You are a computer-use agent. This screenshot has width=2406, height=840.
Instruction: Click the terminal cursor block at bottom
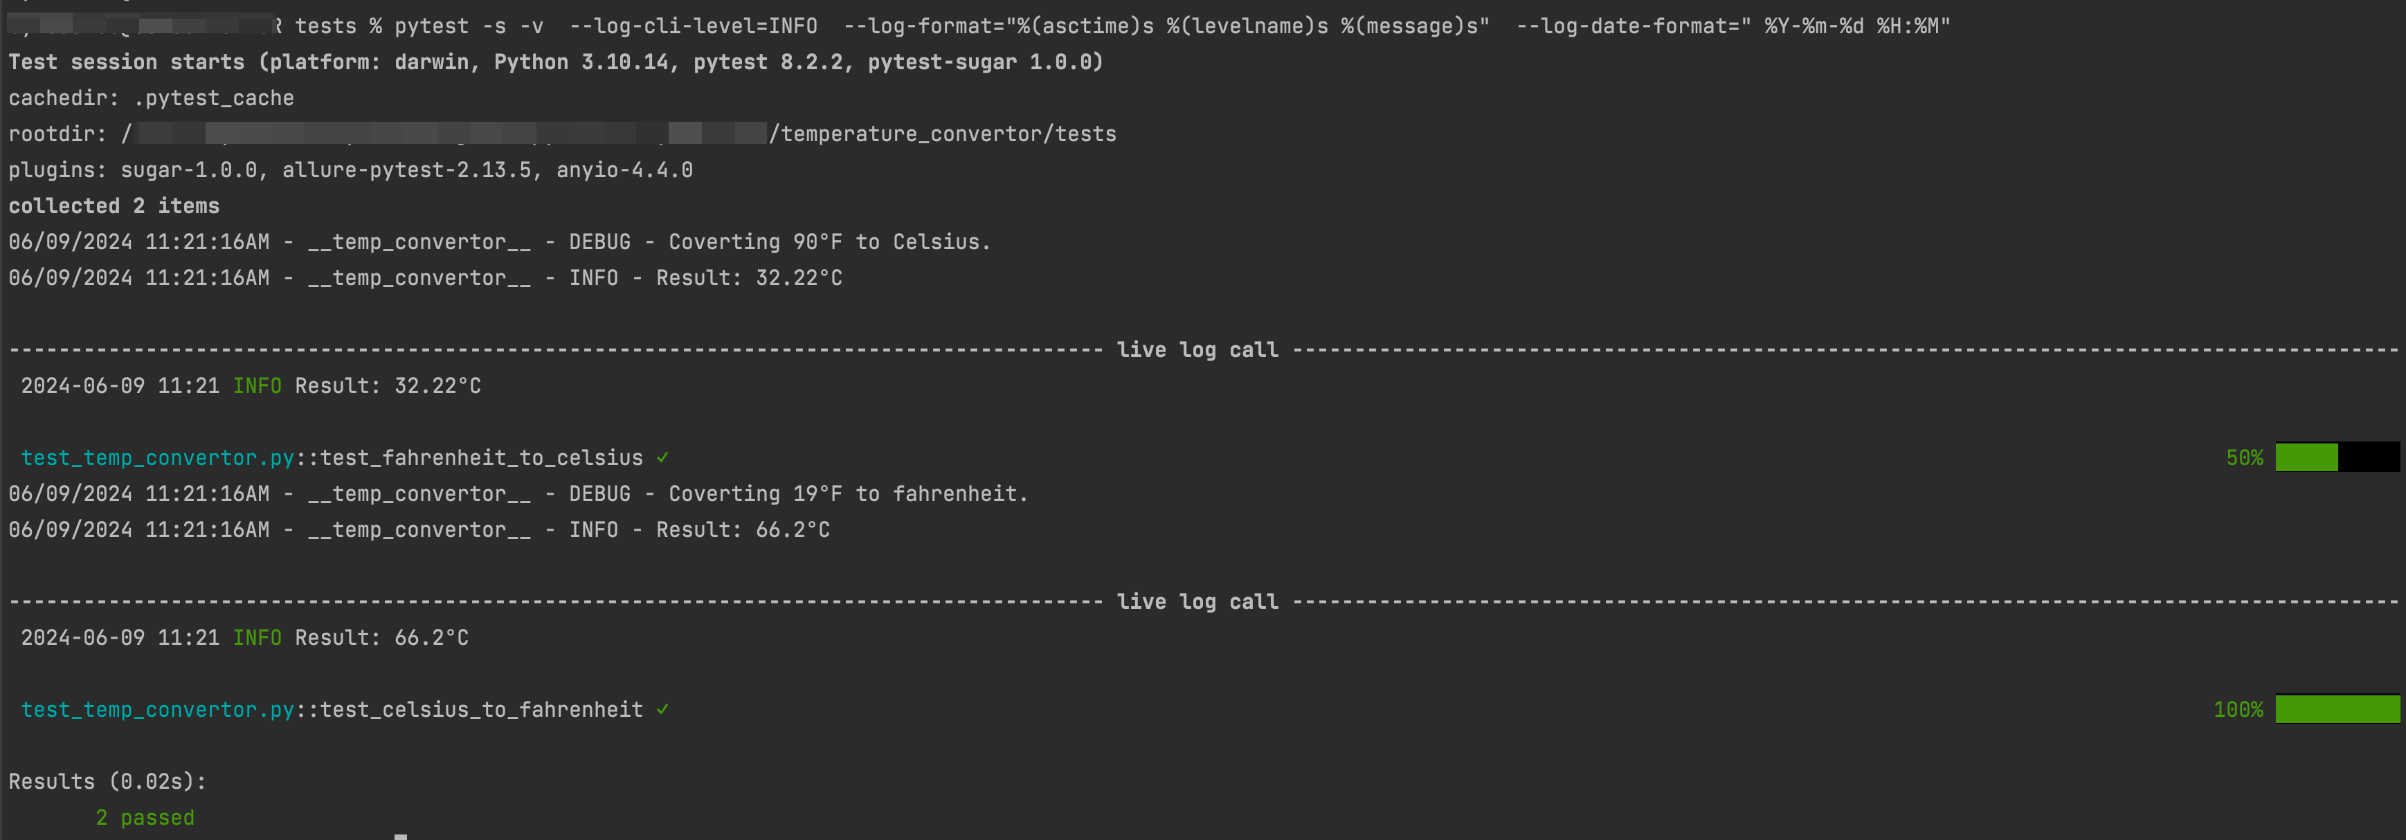(401, 837)
